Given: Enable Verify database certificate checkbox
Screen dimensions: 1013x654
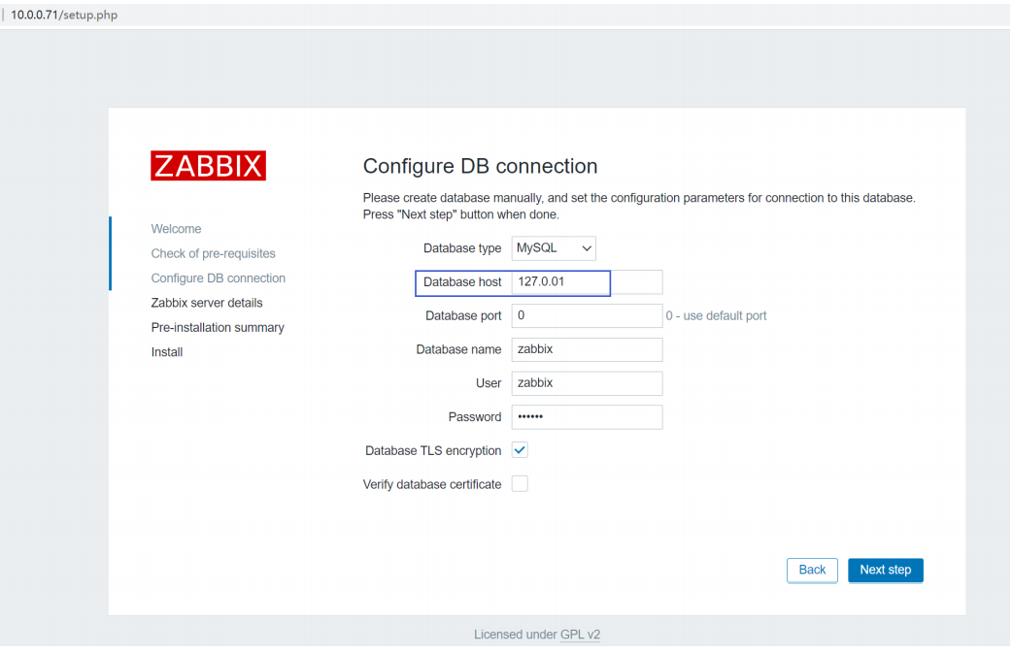Looking at the screenshot, I should pos(520,484).
